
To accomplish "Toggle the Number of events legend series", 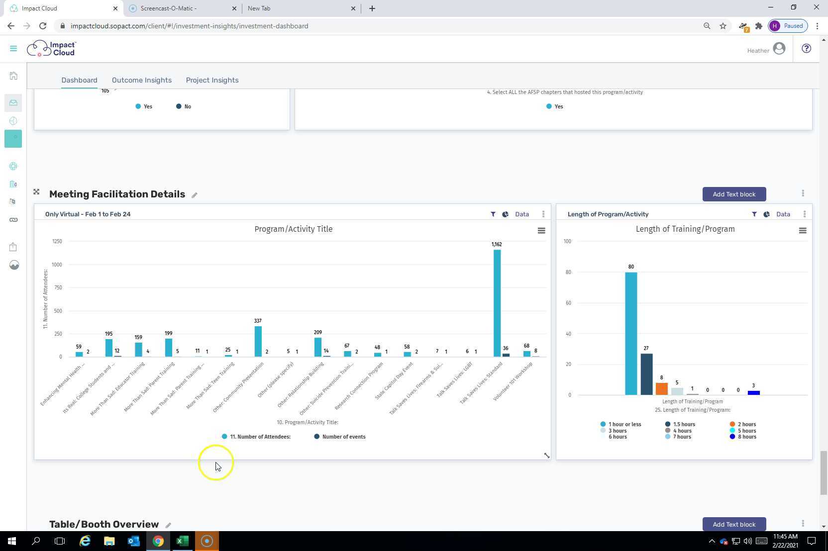I will click(340, 437).
